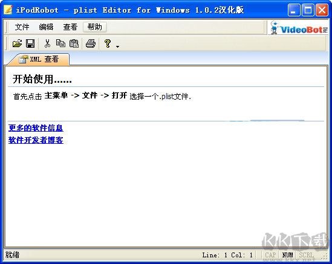Click the app icon in the title bar

[8, 10]
